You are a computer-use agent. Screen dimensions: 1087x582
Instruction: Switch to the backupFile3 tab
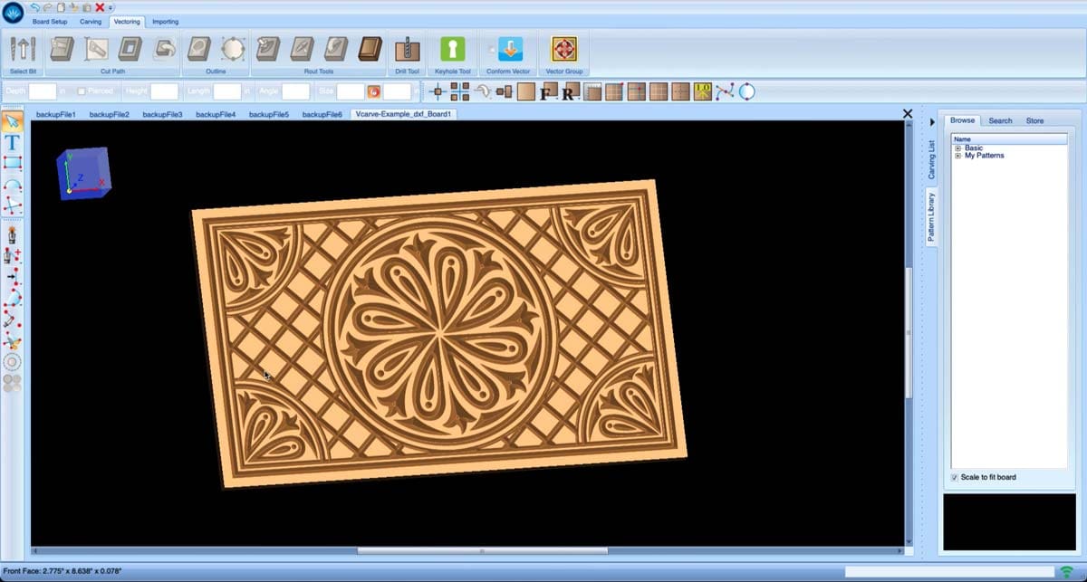point(162,115)
